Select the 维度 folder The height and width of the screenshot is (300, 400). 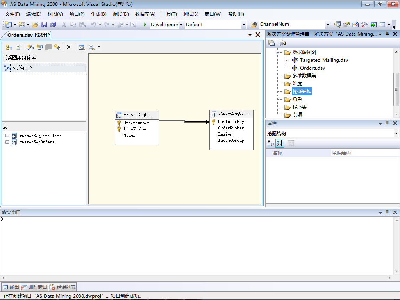(x=297, y=84)
